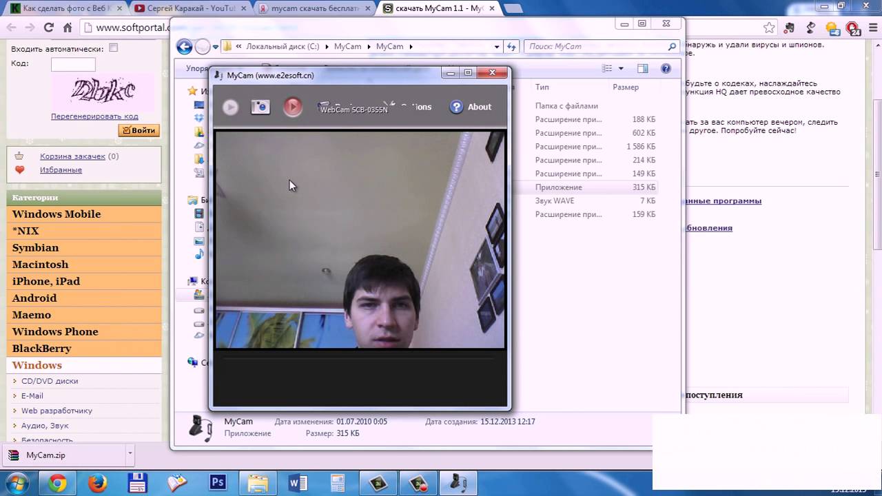This screenshot has width=882, height=496.
Task: Click the MyCam snapshot camera icon
Action: click(x=260, y=107)
